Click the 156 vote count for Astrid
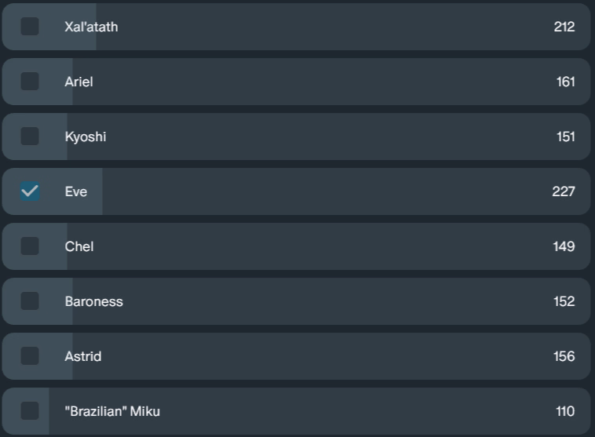This screenshot has height=437, width=595. (x=564, y=356)
